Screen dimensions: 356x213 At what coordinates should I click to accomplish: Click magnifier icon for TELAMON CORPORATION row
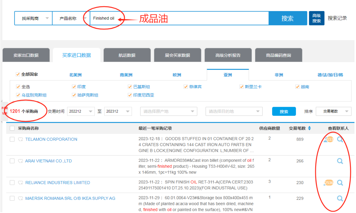pyautogui.click(x=340, y=139)
